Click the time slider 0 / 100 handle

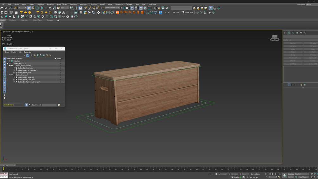tap(7, 165)
